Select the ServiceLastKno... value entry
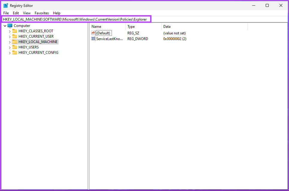The height and width of the screenshot is (191, 289). tap(109, 39)
